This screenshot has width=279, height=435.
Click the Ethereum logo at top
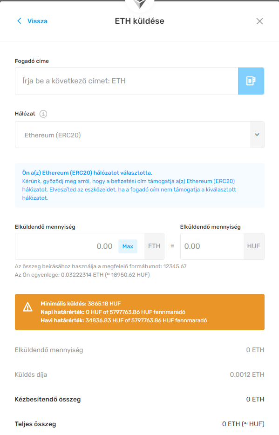pyautogui.click(x=140, y=4)
